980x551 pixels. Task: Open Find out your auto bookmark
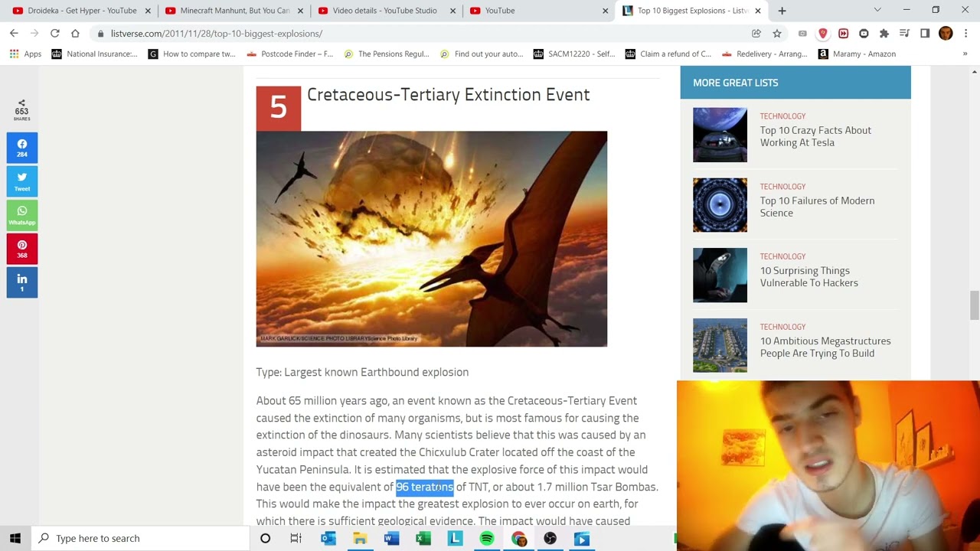click(x=482, y=54)
